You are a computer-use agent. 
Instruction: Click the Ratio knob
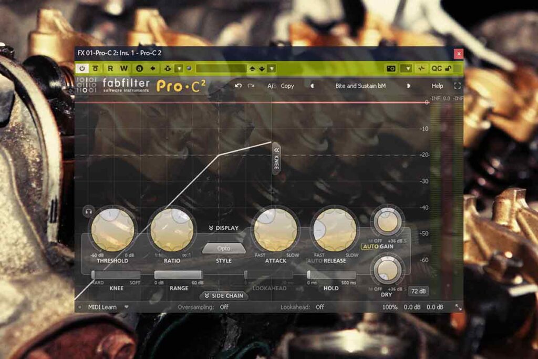172,229
